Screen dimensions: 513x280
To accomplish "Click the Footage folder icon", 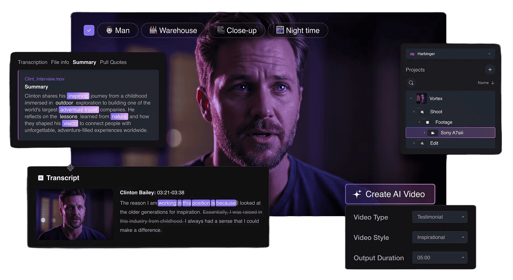I will pyautogui.click(x=427, y=122).
